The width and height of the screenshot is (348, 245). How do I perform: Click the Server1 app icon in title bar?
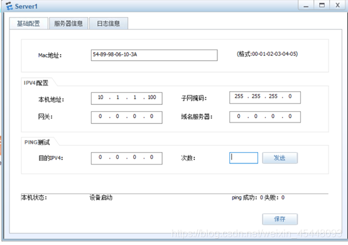tap(9, 6)
